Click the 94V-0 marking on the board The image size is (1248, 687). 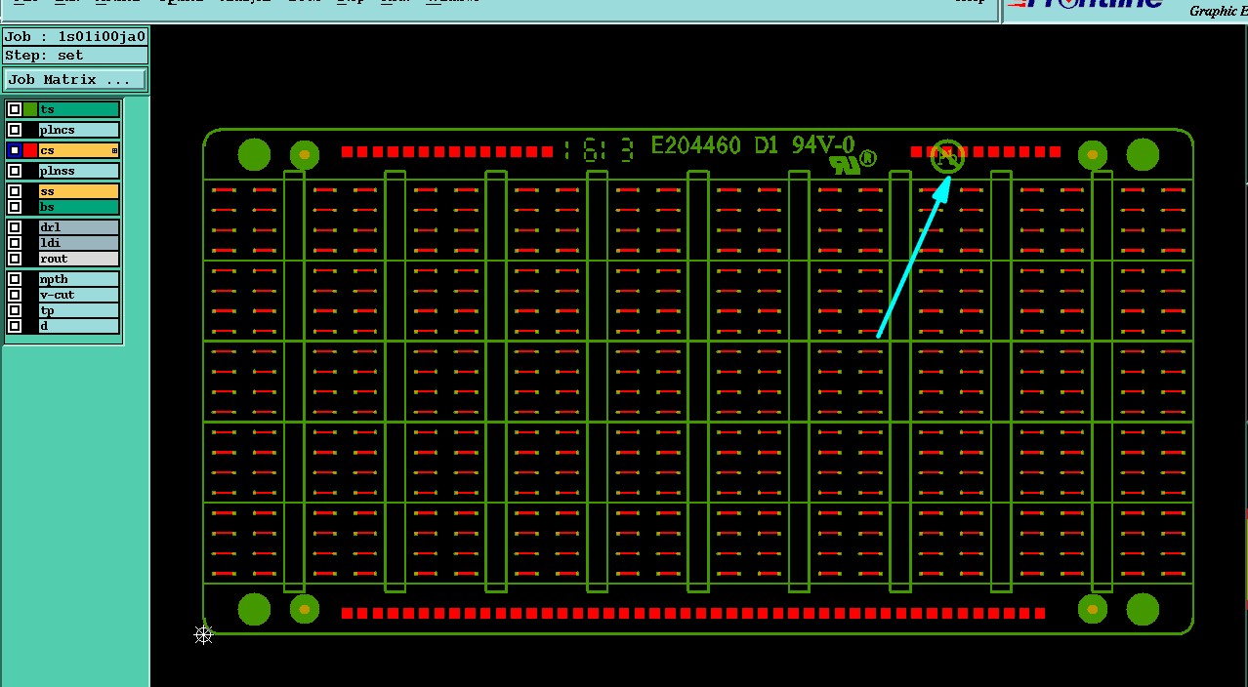[822, 145]
